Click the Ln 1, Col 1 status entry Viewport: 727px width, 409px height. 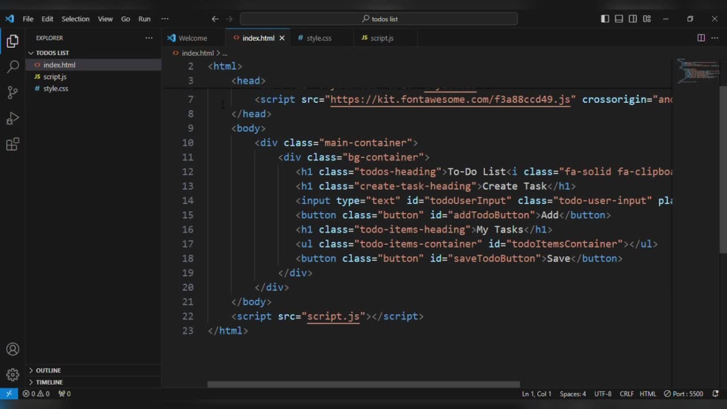[537, 394]
